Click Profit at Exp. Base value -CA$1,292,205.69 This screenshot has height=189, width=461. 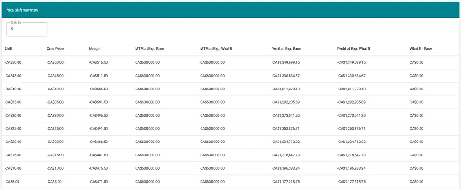[286, 102]
